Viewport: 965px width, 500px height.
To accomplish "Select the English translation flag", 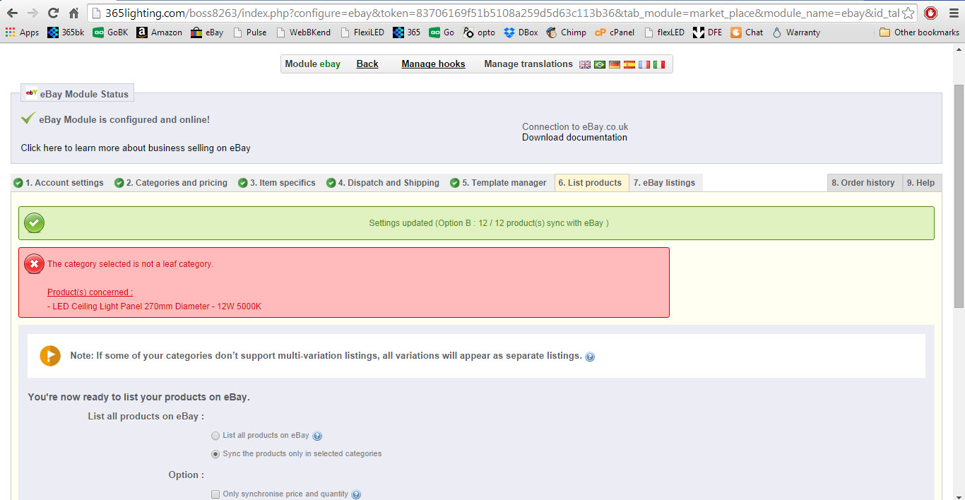I will click(x=585, y=64).
